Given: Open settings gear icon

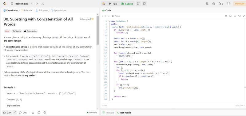Looking at the screenshot, I should tap(213, 4).
